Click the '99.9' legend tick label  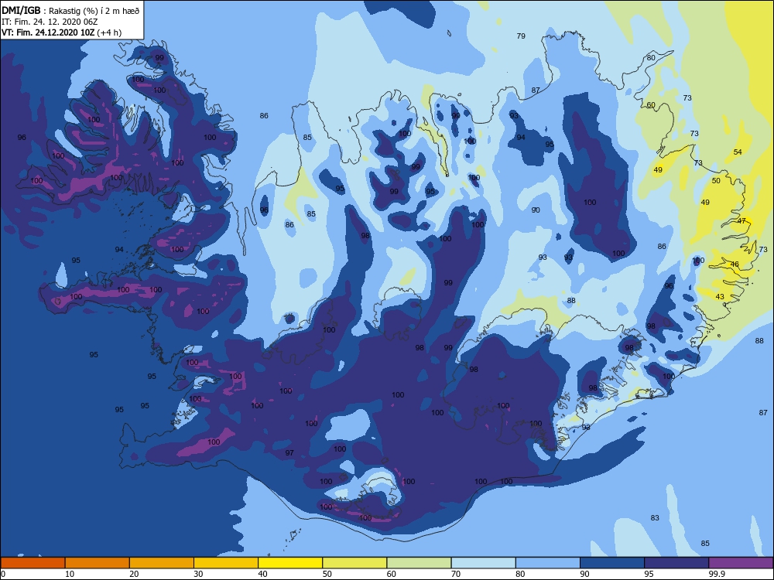click(717, 574)
